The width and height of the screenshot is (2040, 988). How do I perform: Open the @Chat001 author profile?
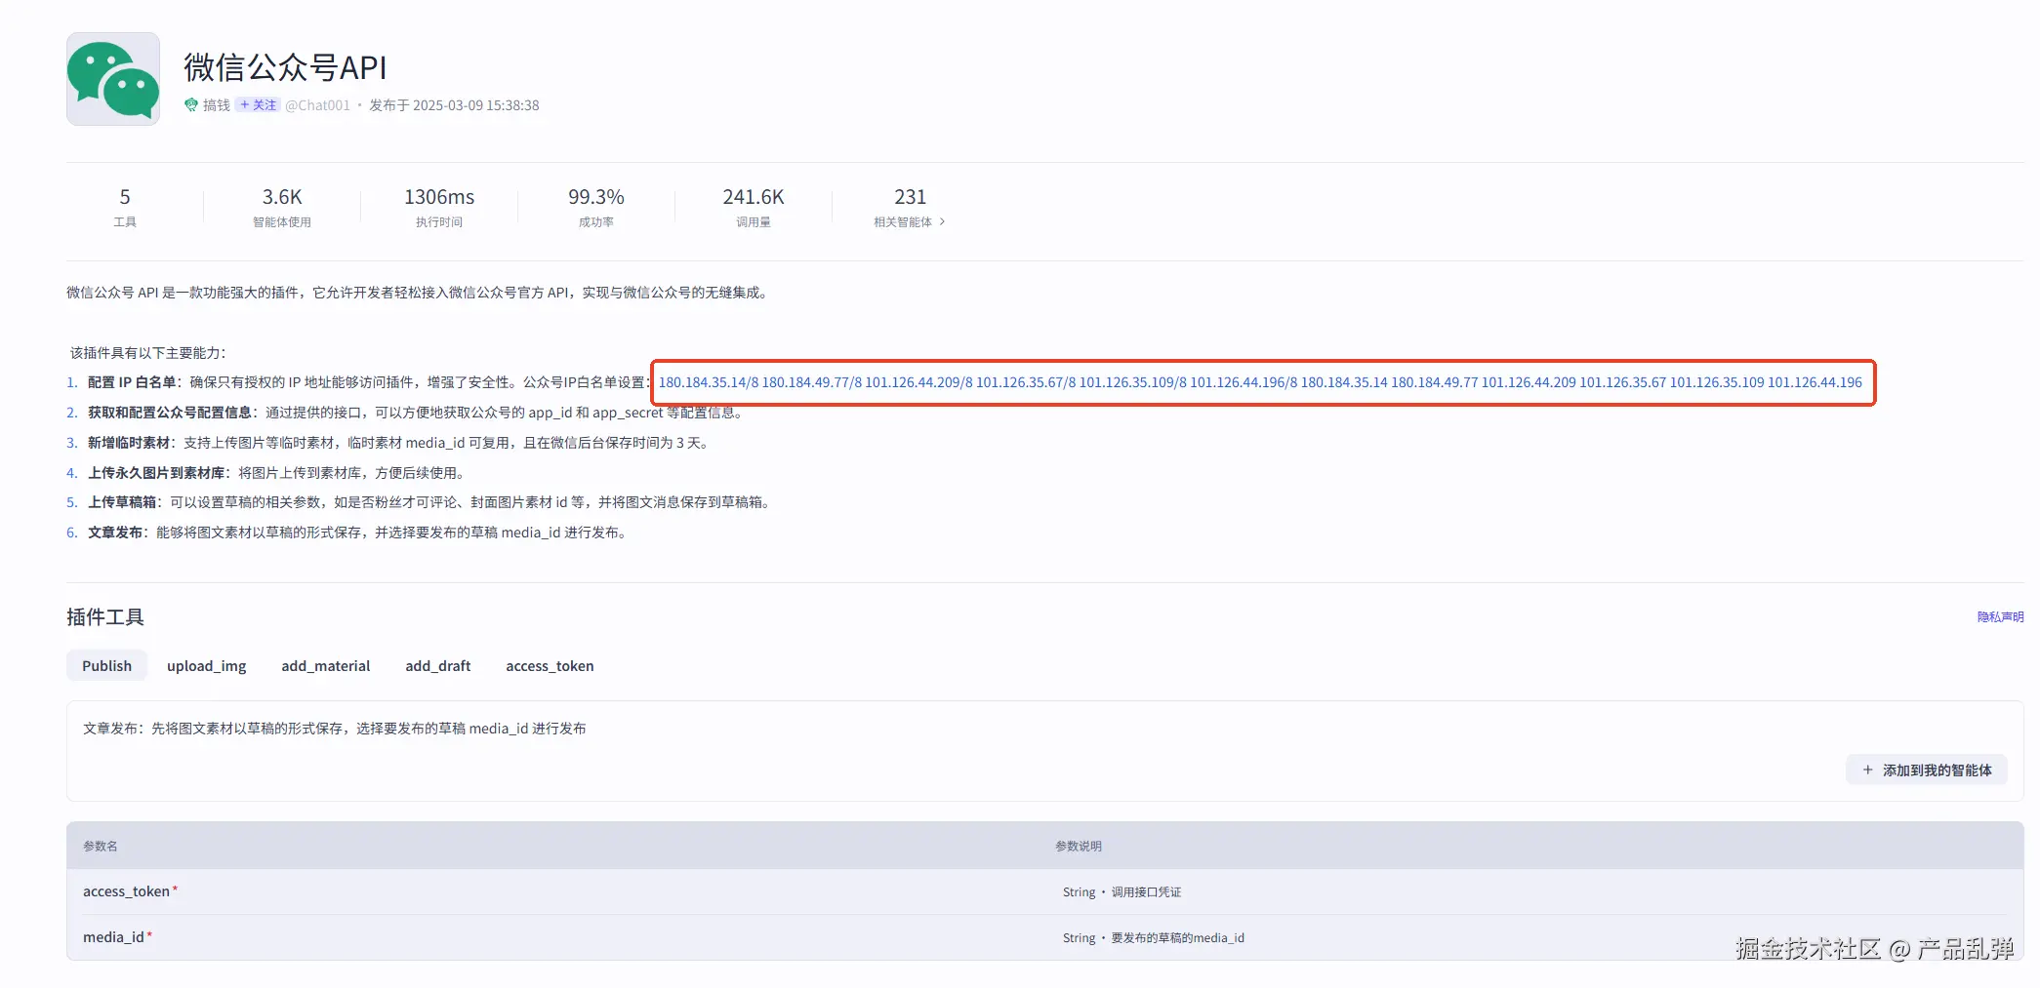click(x=317, y=105)
